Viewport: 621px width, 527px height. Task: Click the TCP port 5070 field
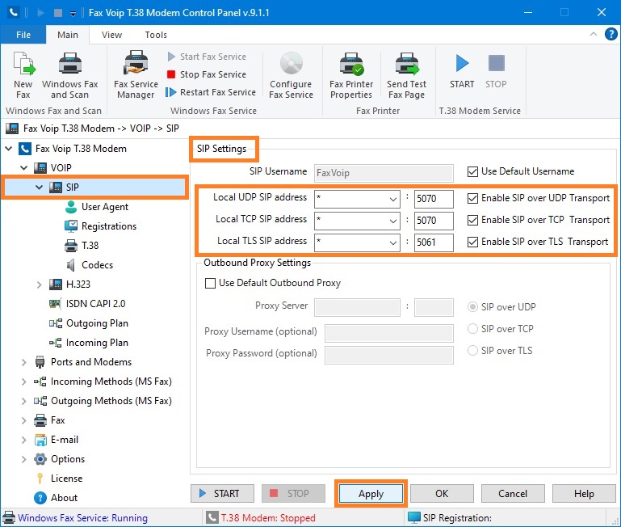(434, 221)
